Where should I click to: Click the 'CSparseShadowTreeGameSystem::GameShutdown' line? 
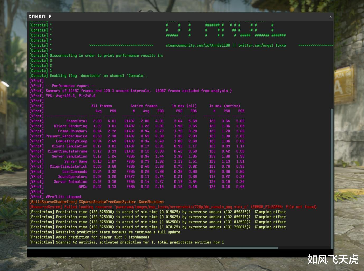(96, 202)
